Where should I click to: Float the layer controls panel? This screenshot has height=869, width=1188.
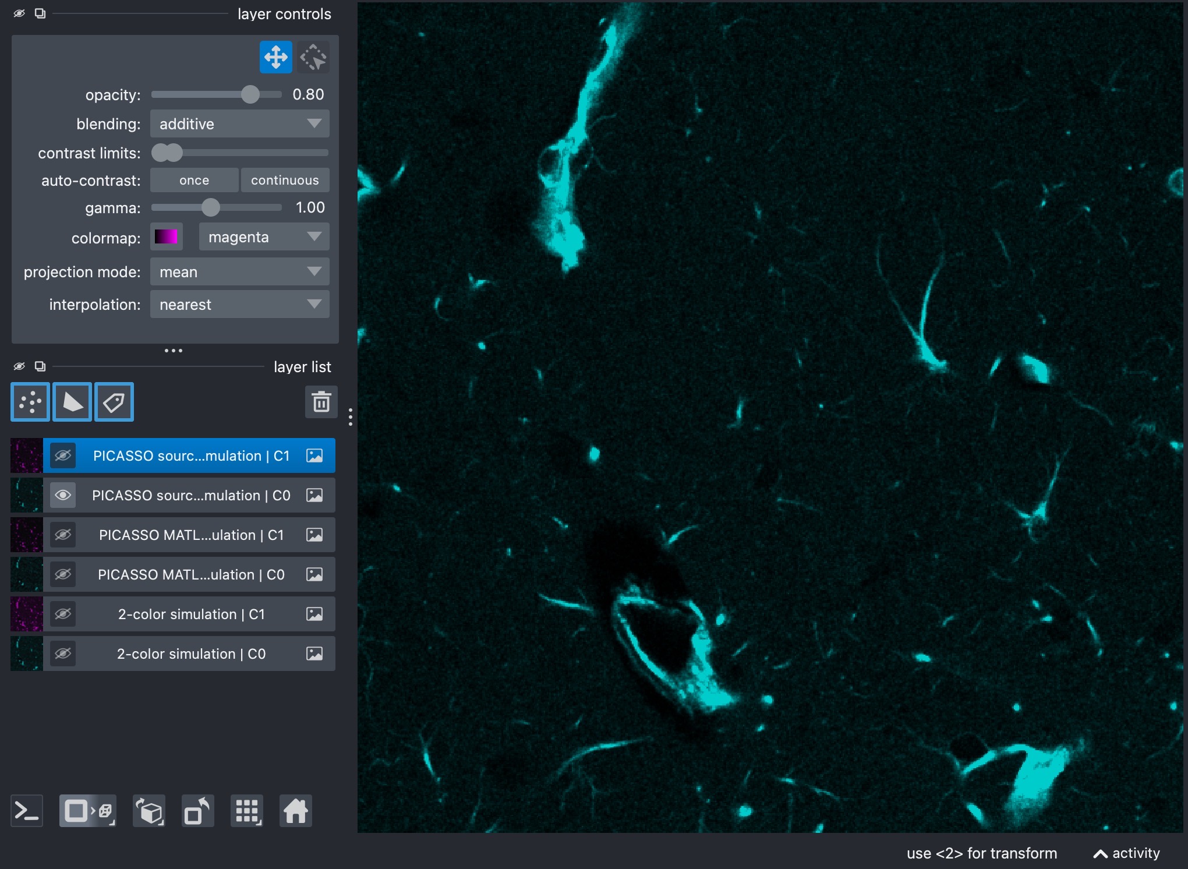pyautogui.click(x=40, y=13)
